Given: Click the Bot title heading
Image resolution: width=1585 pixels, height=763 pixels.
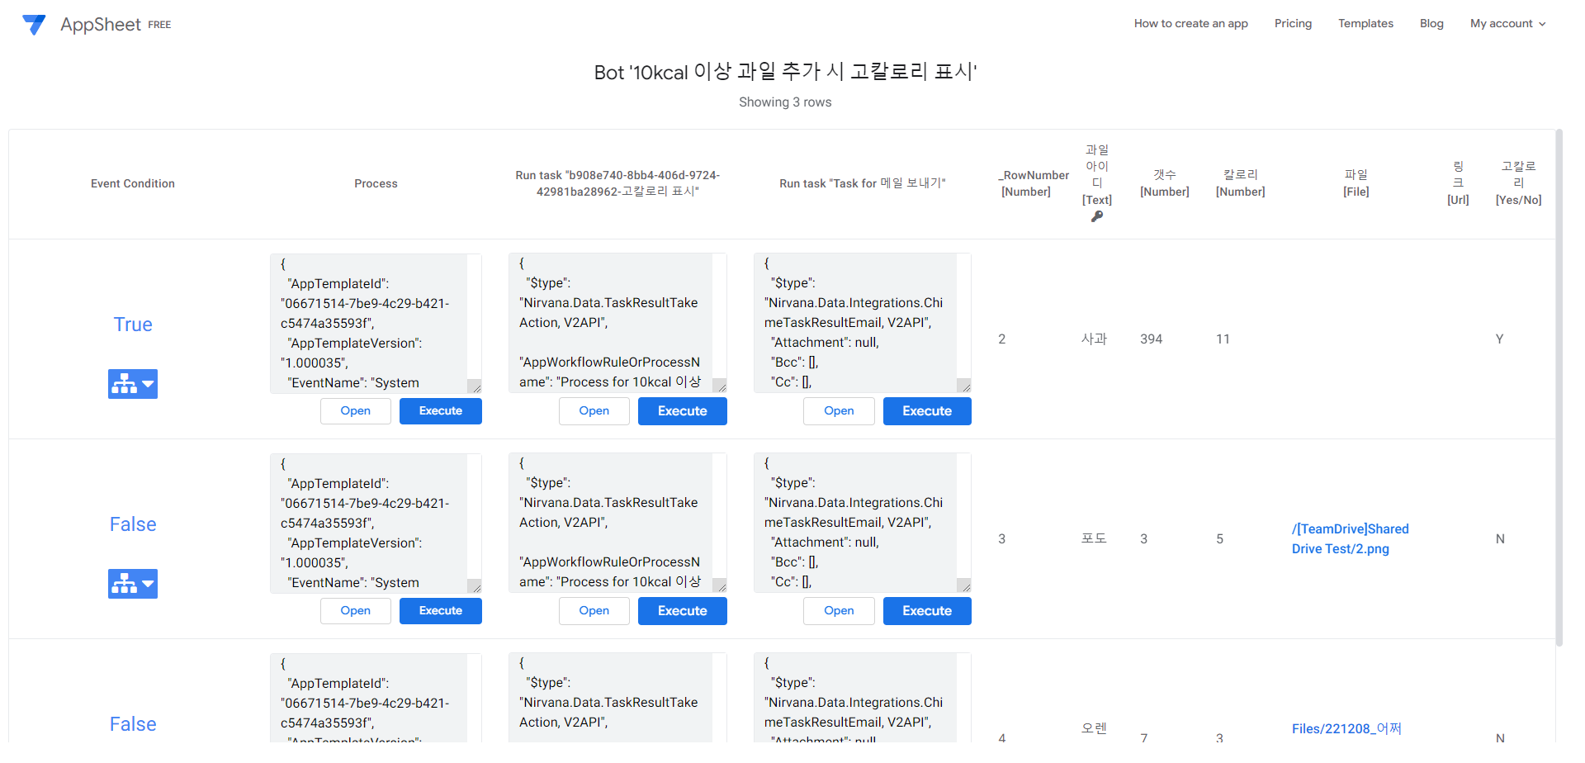Looking at the screenshot, I should click(x=785, y=72).
